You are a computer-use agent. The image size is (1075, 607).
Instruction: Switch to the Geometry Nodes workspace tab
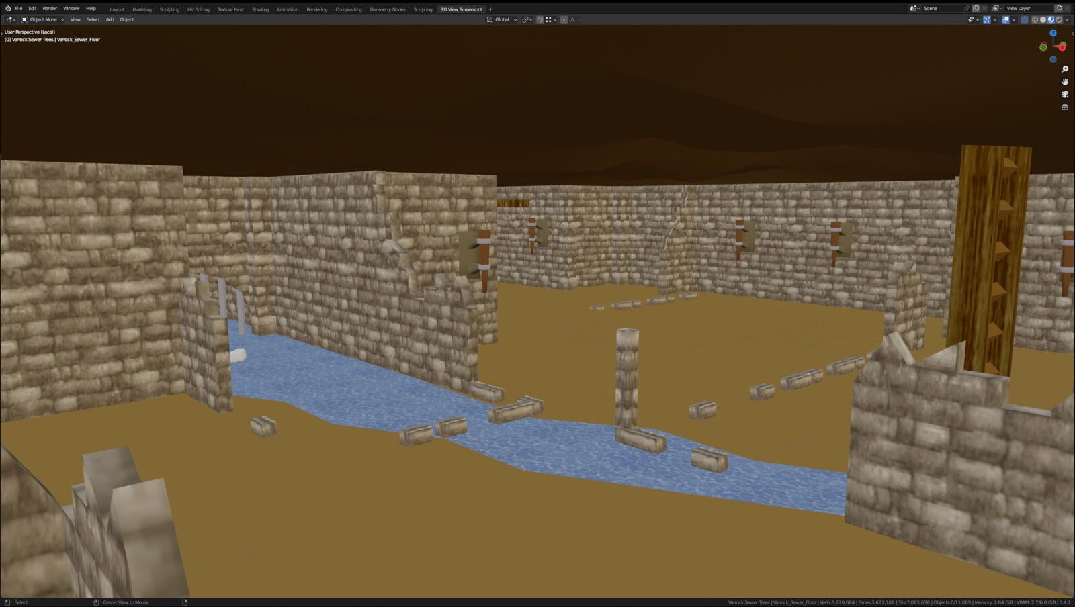[388, 9]
